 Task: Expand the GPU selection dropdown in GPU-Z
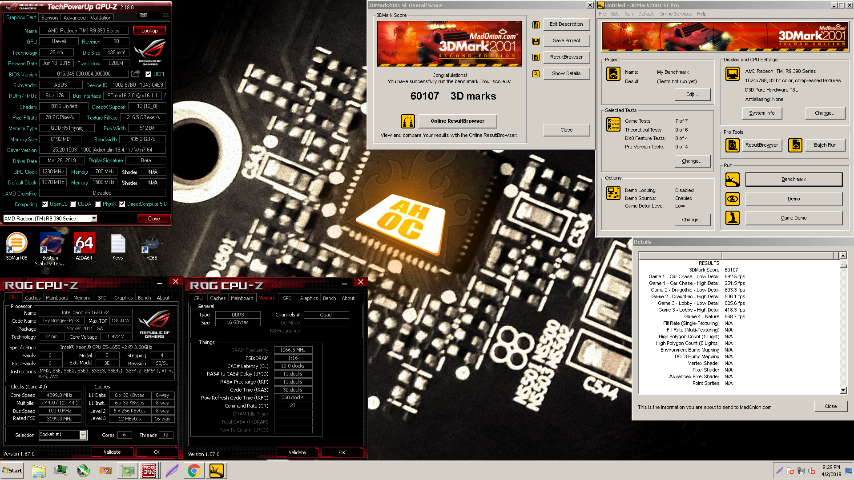pyautogui.click(x=94, y=218)
